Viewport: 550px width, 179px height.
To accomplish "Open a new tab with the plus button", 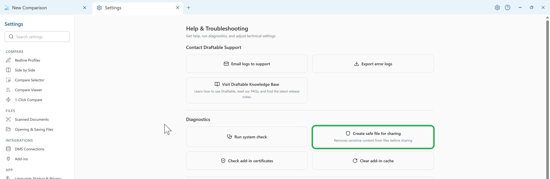I will (188, 8).
